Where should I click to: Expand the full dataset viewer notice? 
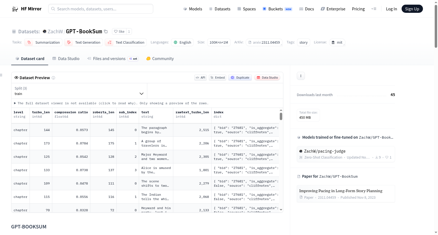point(111,103)
